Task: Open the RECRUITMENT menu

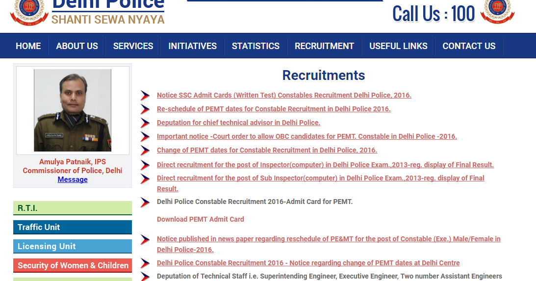Action: coord(325,46)
